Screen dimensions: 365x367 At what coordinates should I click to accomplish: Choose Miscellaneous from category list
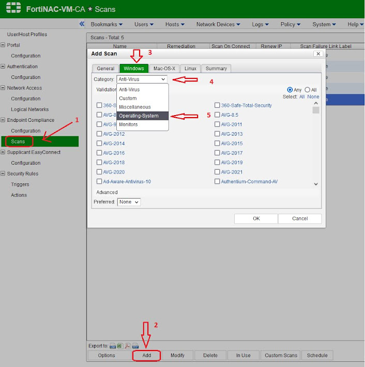(x=143, y=107)
